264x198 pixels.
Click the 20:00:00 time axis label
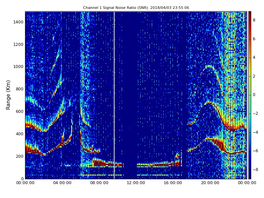[210, 183]
